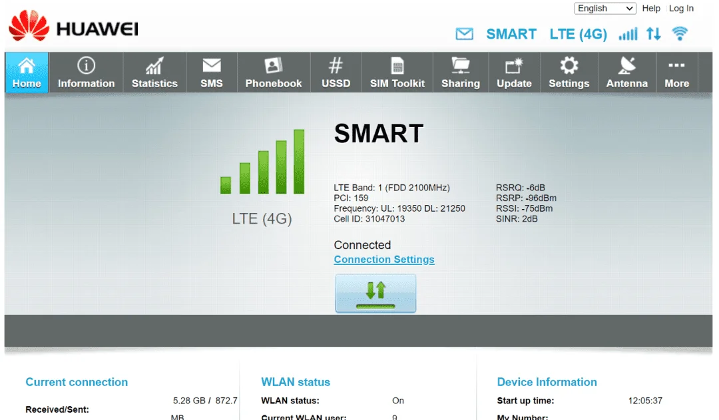Viewport: 719px width, 420px height.
Task: Click the Received/Sent label
Action: pyautogui.click(x=57, y=409)
